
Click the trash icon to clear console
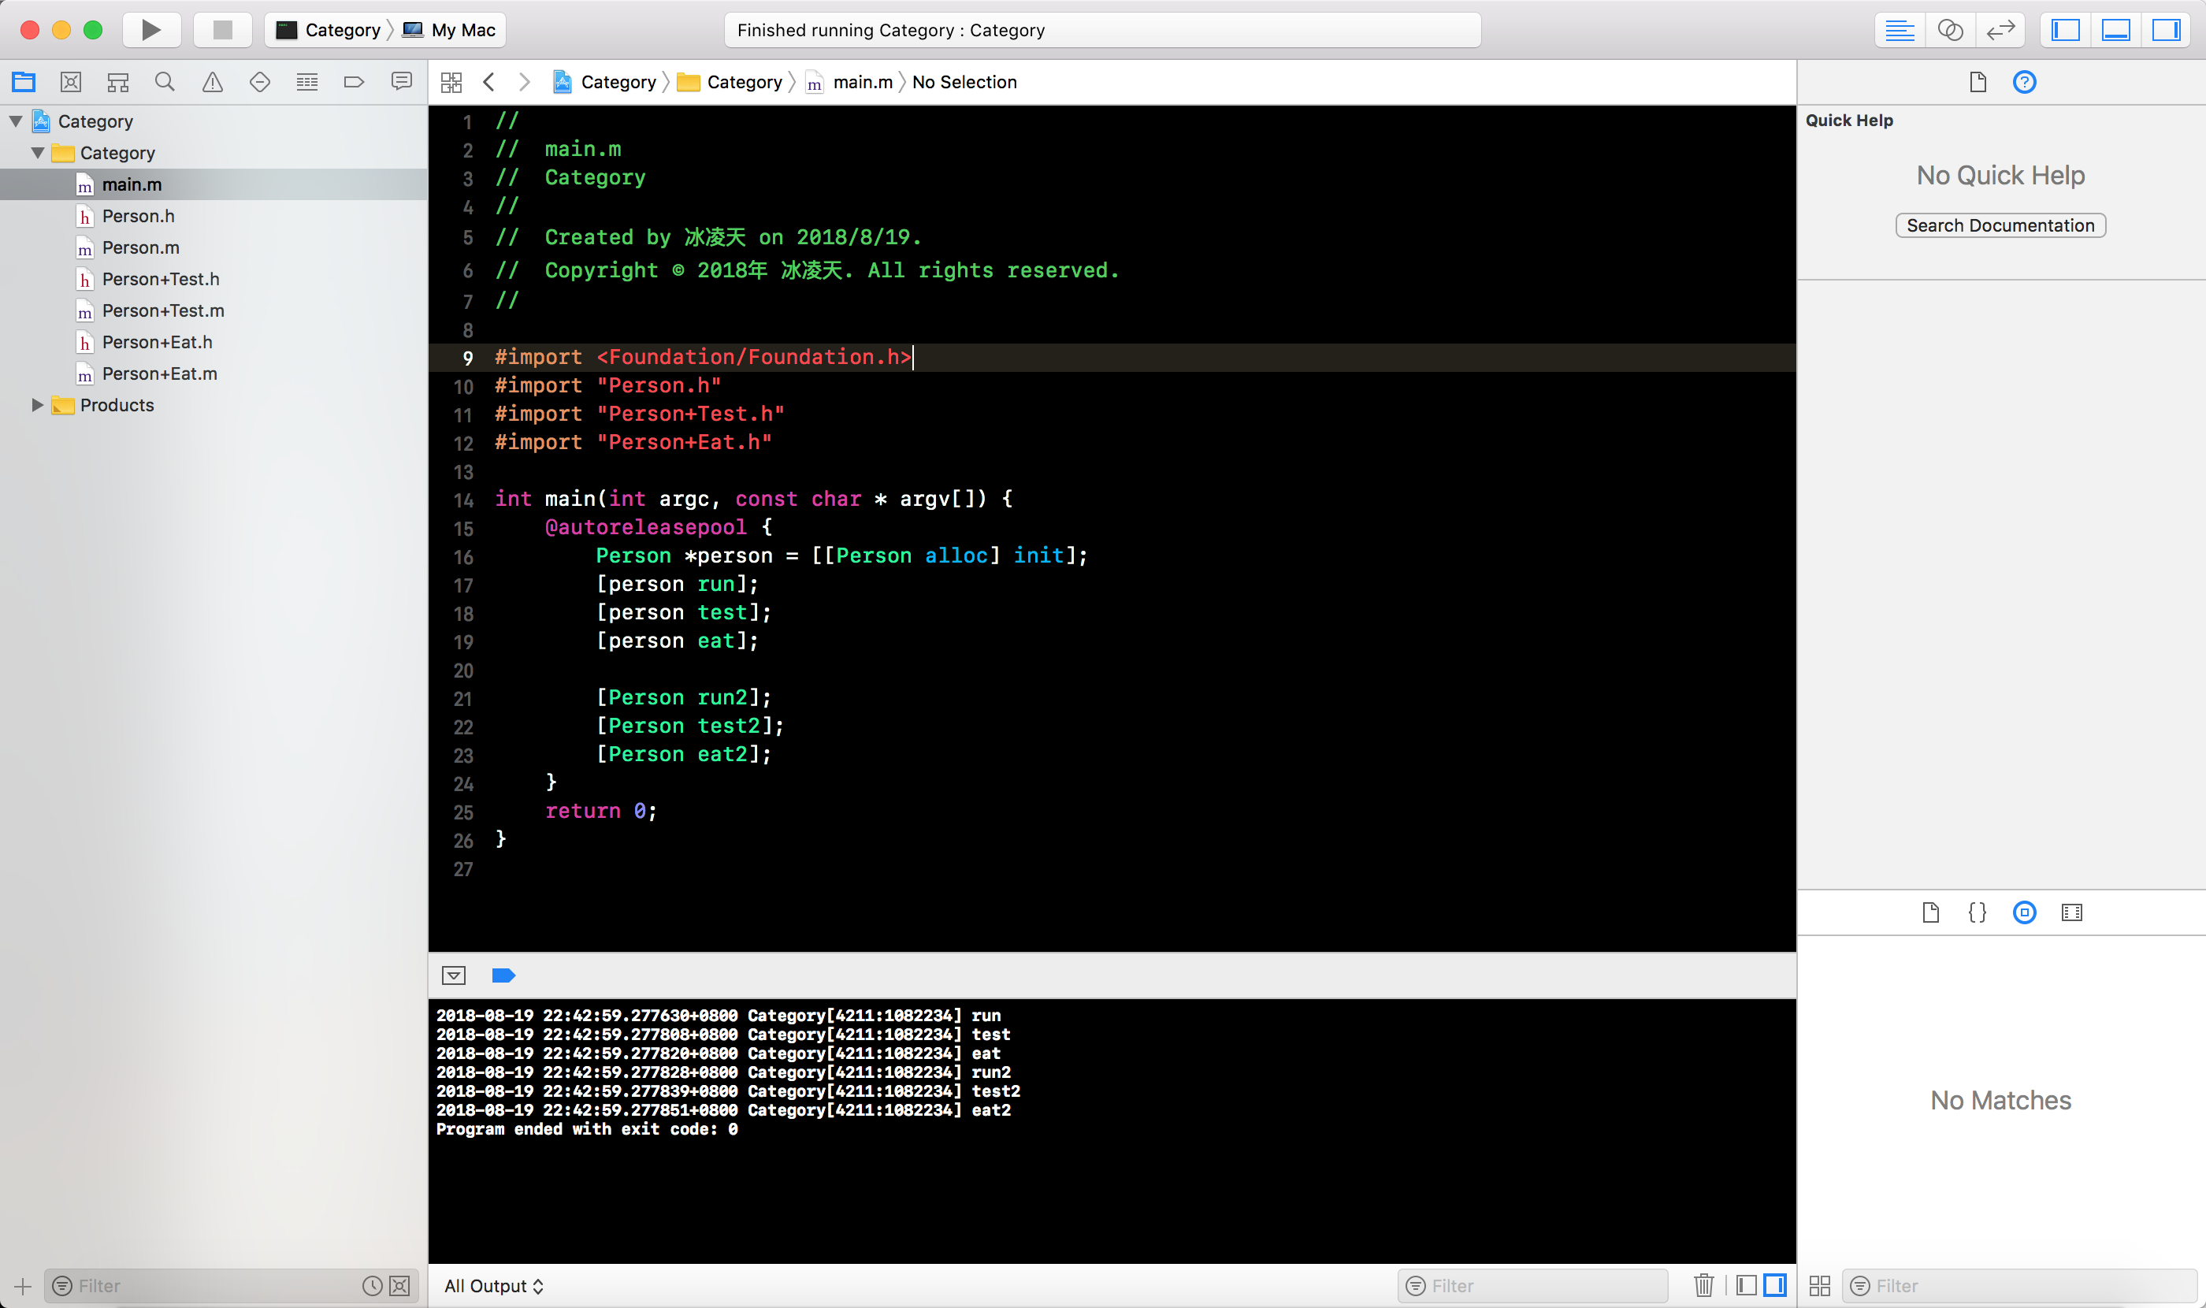click(x=1703, y=1285)
